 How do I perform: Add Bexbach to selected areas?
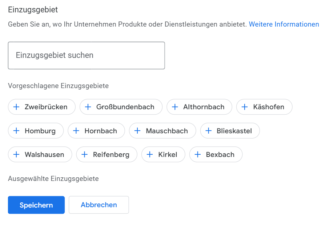tap(216, 154)
